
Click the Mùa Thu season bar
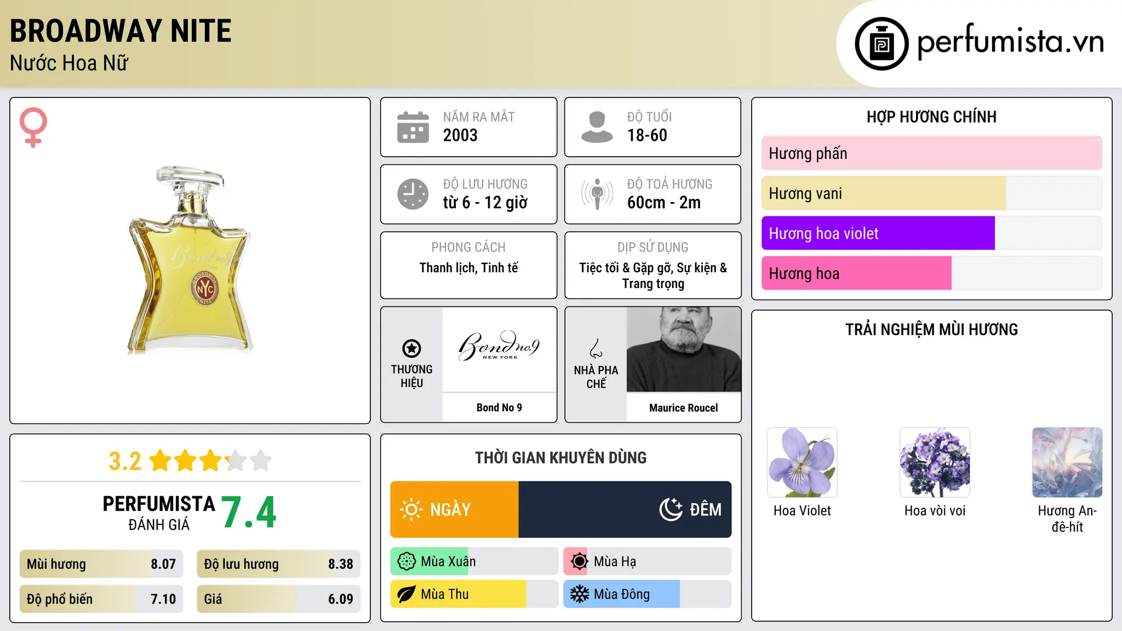point(474,594)
